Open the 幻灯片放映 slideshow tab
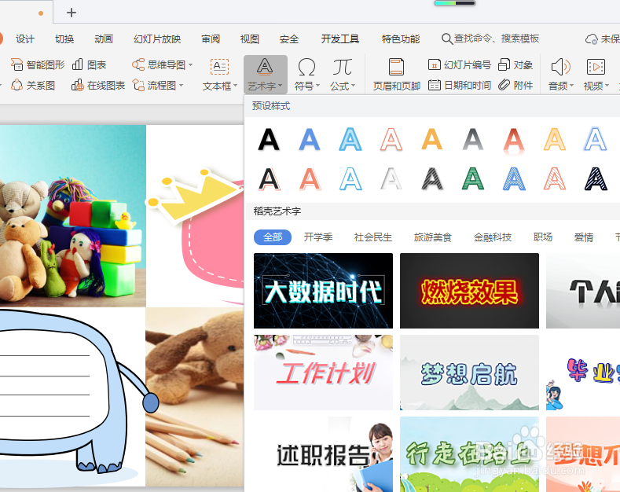This screenshot has width=620, height=492. point(157,39)
